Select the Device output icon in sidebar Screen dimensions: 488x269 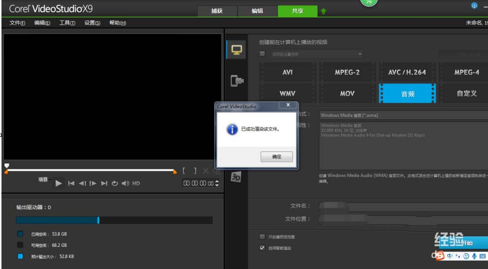click(x=237, y=81)
